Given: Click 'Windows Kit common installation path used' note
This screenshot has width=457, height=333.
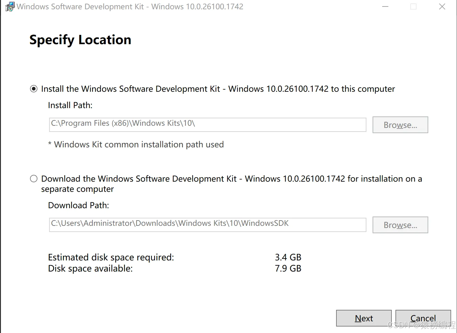Looking at the screenshot, I should coord(136,145).
